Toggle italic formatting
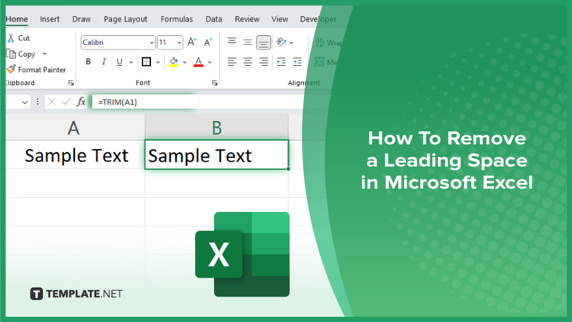Image resolution: width=572 pixels, height=322 pixels. (104, 62)
